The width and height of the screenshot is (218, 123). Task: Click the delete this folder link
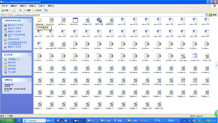pyautogui.click(x=15, y=47)
